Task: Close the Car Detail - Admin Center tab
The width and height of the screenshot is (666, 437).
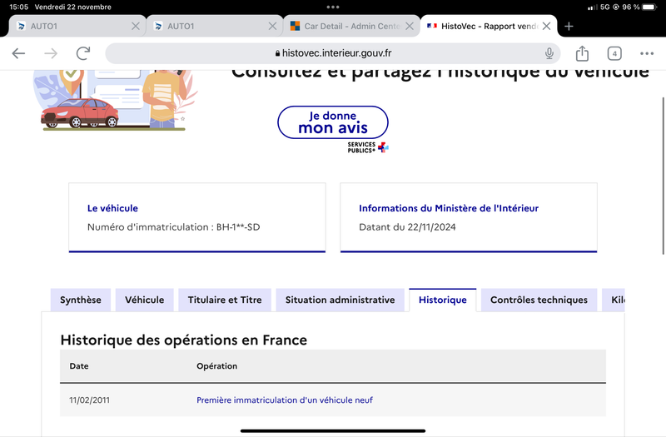Action: 410,27
